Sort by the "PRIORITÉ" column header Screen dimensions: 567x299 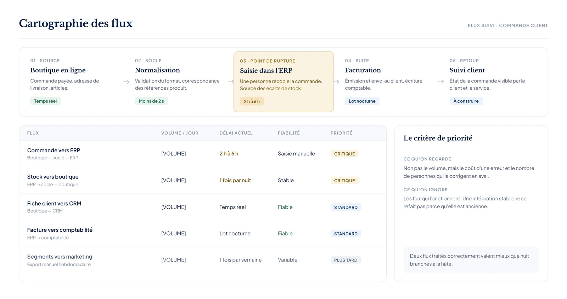(342, 133)
